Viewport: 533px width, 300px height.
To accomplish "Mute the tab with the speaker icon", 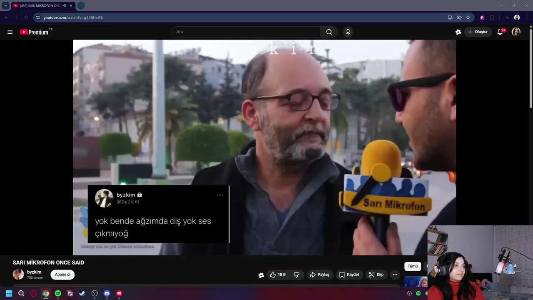I will (x=64, y=5).
